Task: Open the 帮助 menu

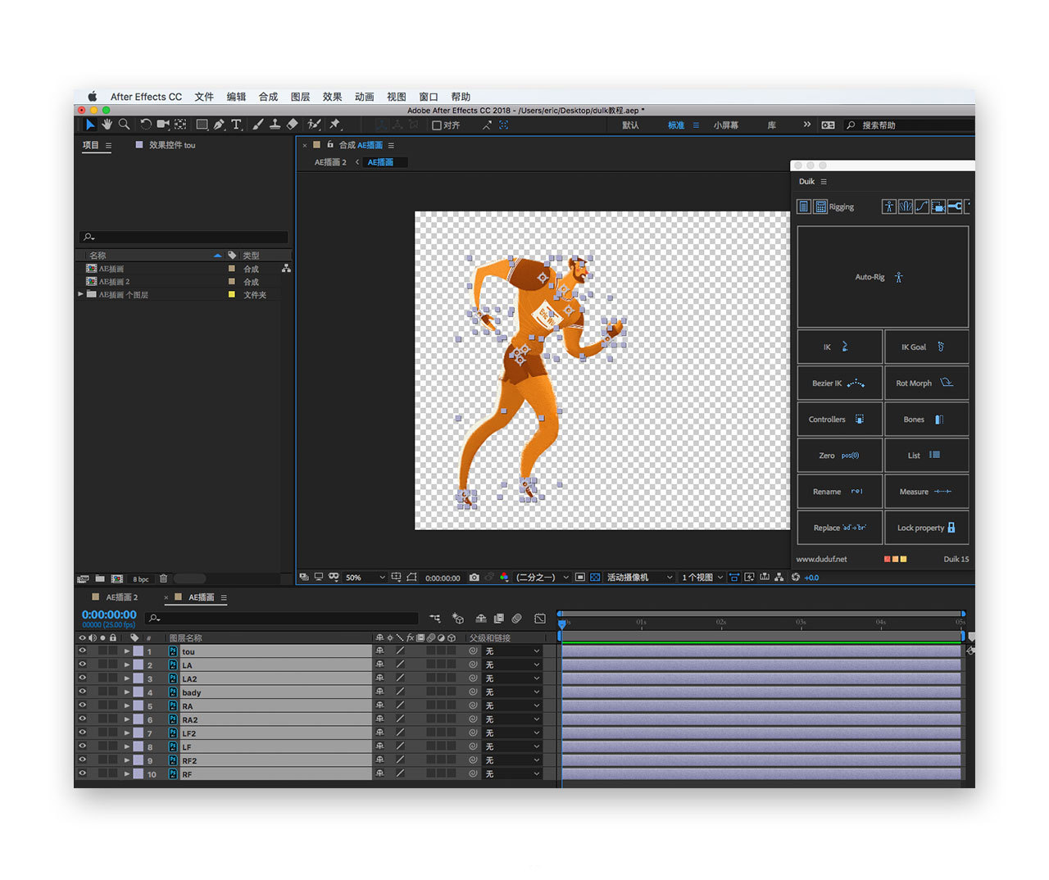Action: click(x=461, y=97)
